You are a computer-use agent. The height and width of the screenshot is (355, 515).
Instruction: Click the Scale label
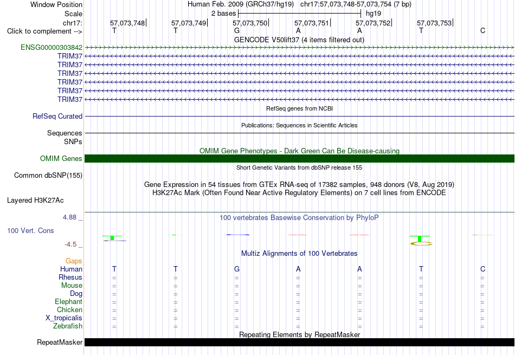point(73,14)
